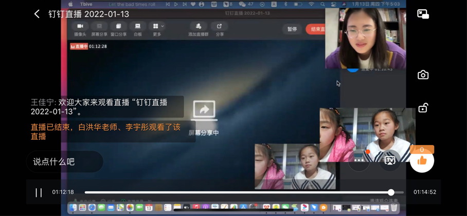
Task: Open the Apple menu
Action: point(70,4)
